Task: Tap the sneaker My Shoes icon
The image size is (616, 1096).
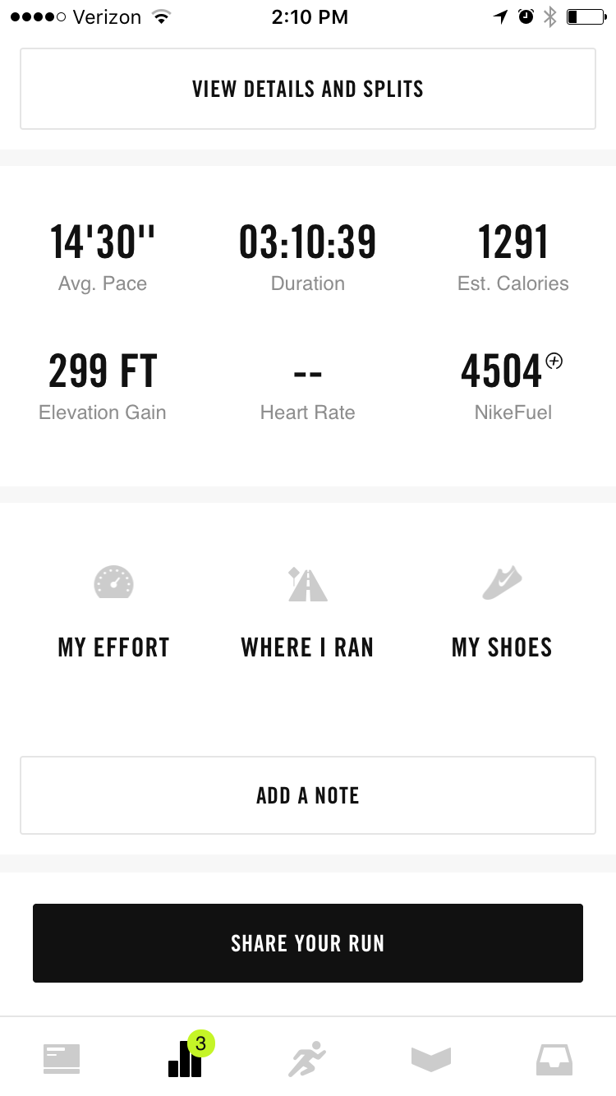Action: pos(502,582)
